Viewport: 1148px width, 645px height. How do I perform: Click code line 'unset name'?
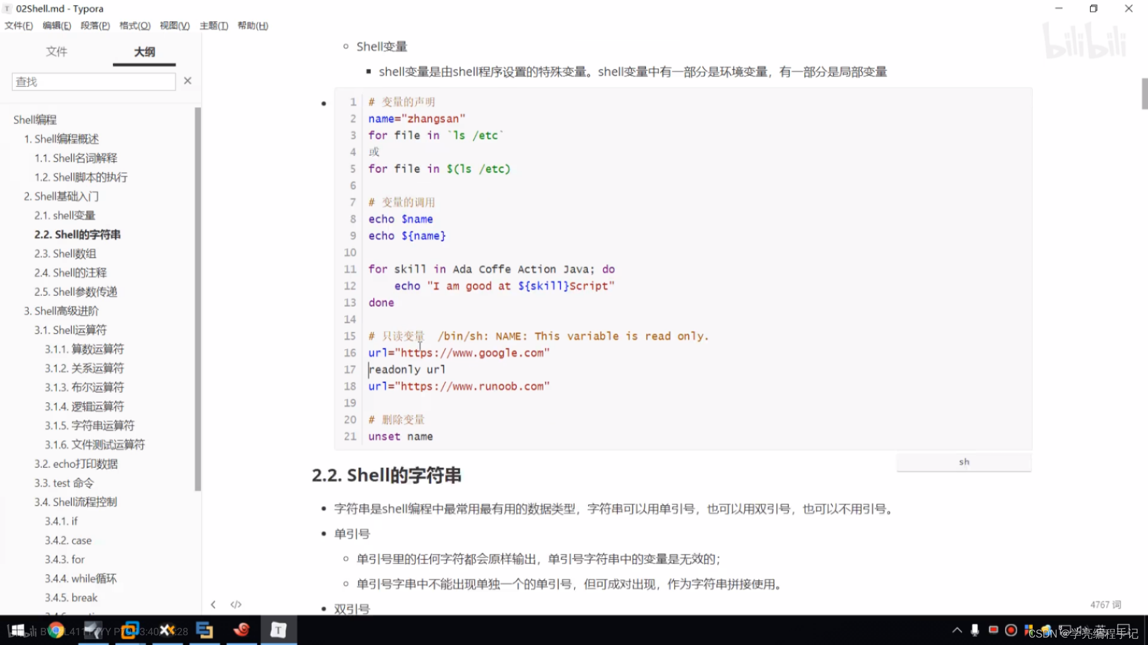tap(401, 436)
